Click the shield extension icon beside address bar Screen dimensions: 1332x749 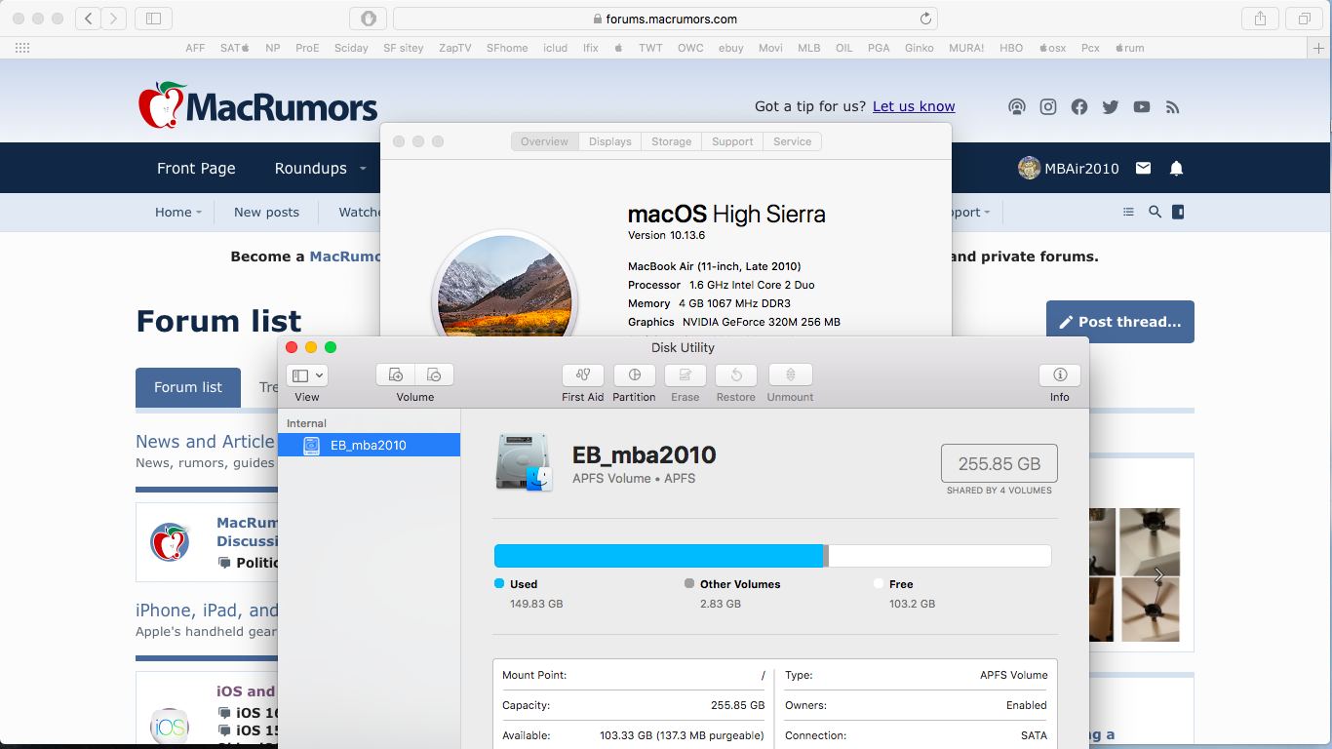pos(368,19)
